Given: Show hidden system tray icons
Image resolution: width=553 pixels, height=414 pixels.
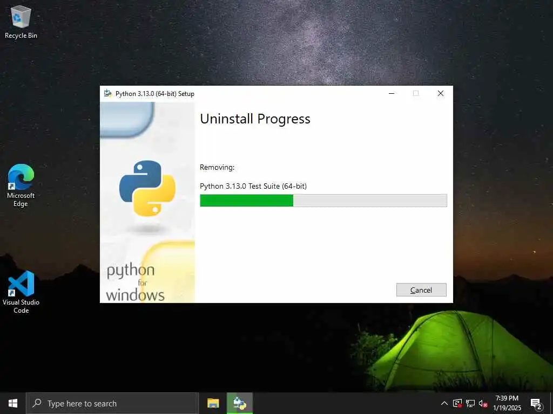Looking at the screenshot, I should (444, 403).
